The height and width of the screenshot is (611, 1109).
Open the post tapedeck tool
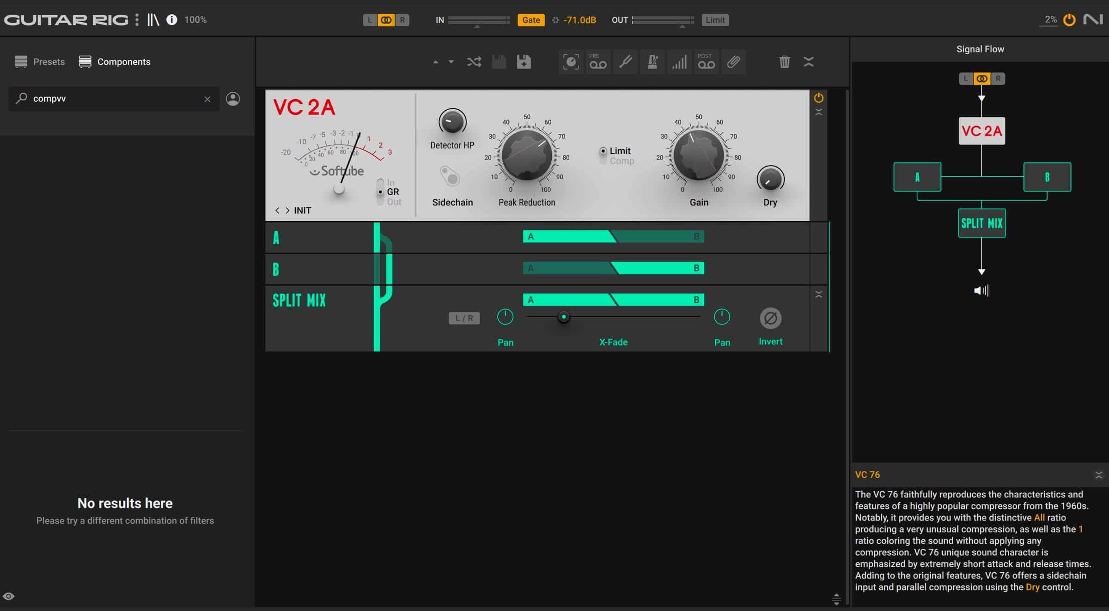tap(706, 62)
